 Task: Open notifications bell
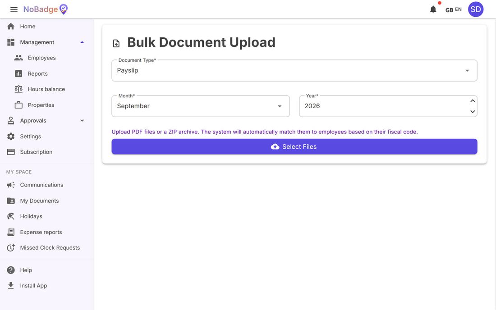(433, 9)
